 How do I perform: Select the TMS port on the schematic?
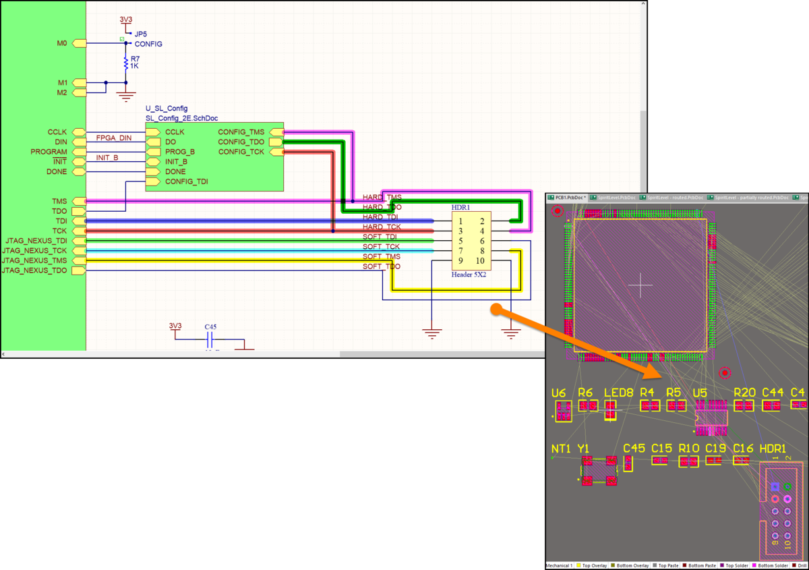(x=79, y=201)
